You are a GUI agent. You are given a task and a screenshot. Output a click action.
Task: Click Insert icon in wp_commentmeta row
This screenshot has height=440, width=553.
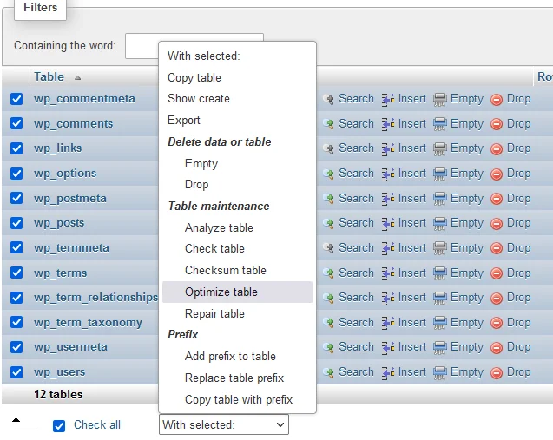(388, 100)
